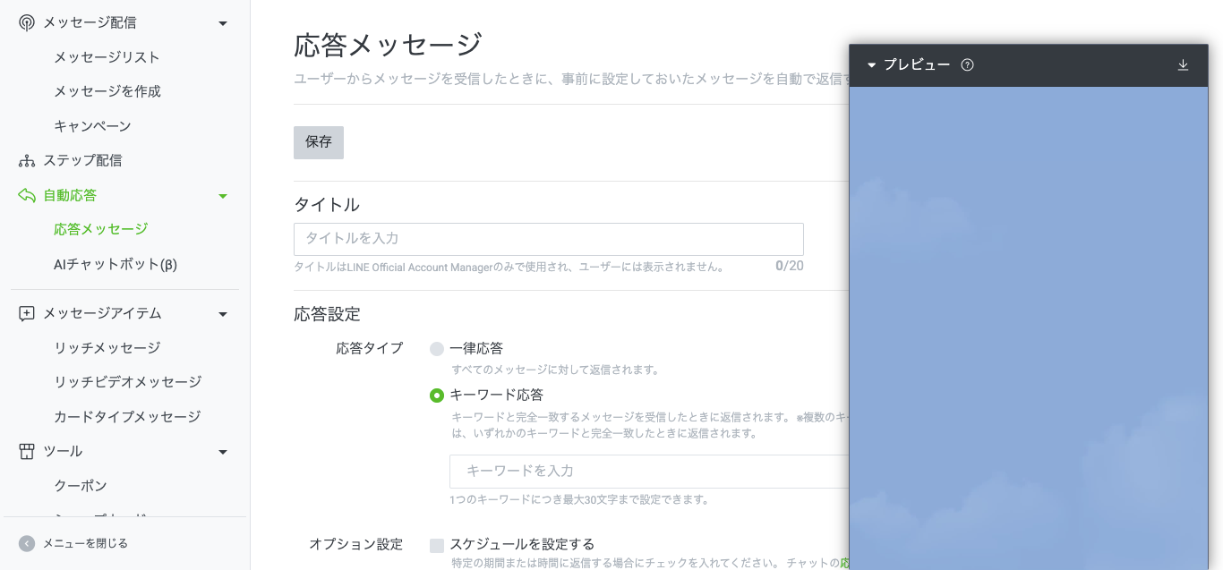Click the メニューを閉じる collapse arrow icon

tap(27, 543)
